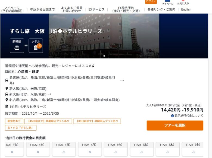Click the map pin icon beside the first 新大阪 line

[7, 89]
